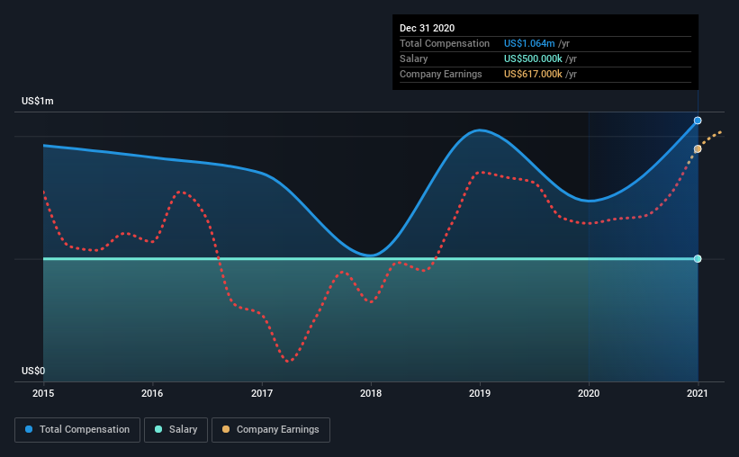Click the 2020 x-axis label
This screenshot has height=457, width=739.
(x=589, y=393)
